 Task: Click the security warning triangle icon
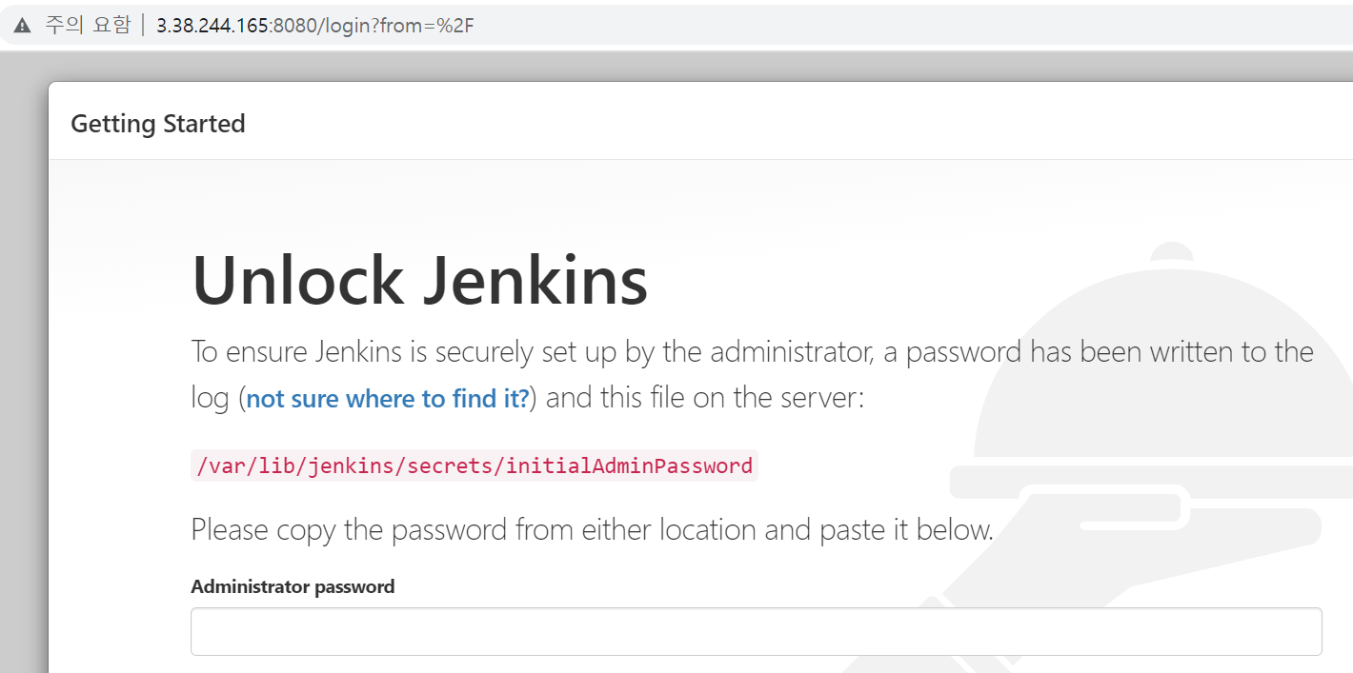pyautogui.click(x=23, y=26)
